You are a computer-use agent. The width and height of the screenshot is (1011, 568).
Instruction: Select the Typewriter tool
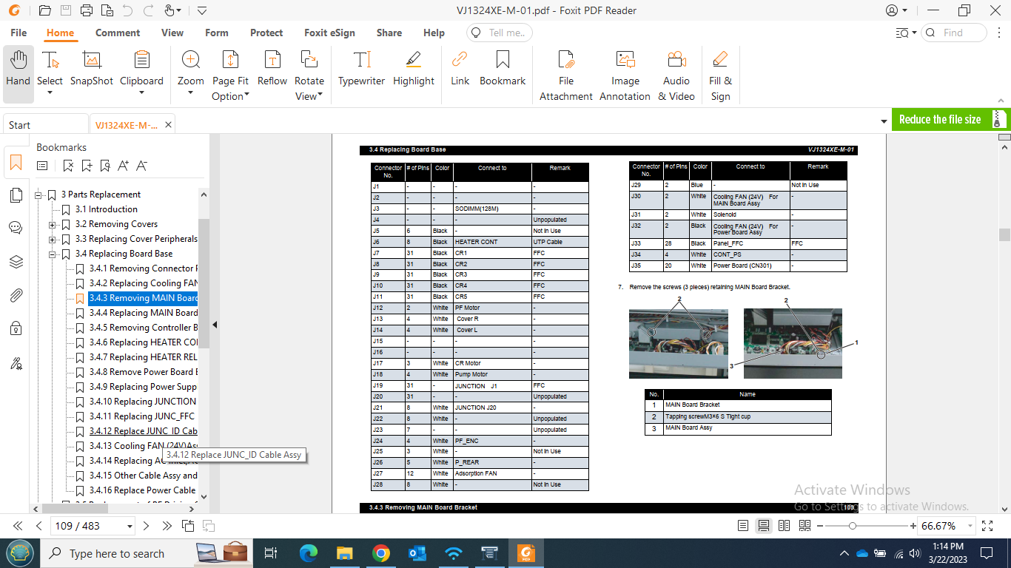coord(361,68)
